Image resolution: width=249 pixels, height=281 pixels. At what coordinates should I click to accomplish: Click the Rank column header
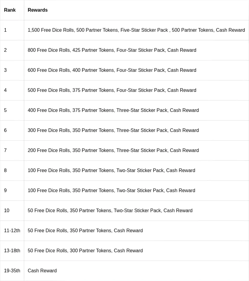coord(10,10)
